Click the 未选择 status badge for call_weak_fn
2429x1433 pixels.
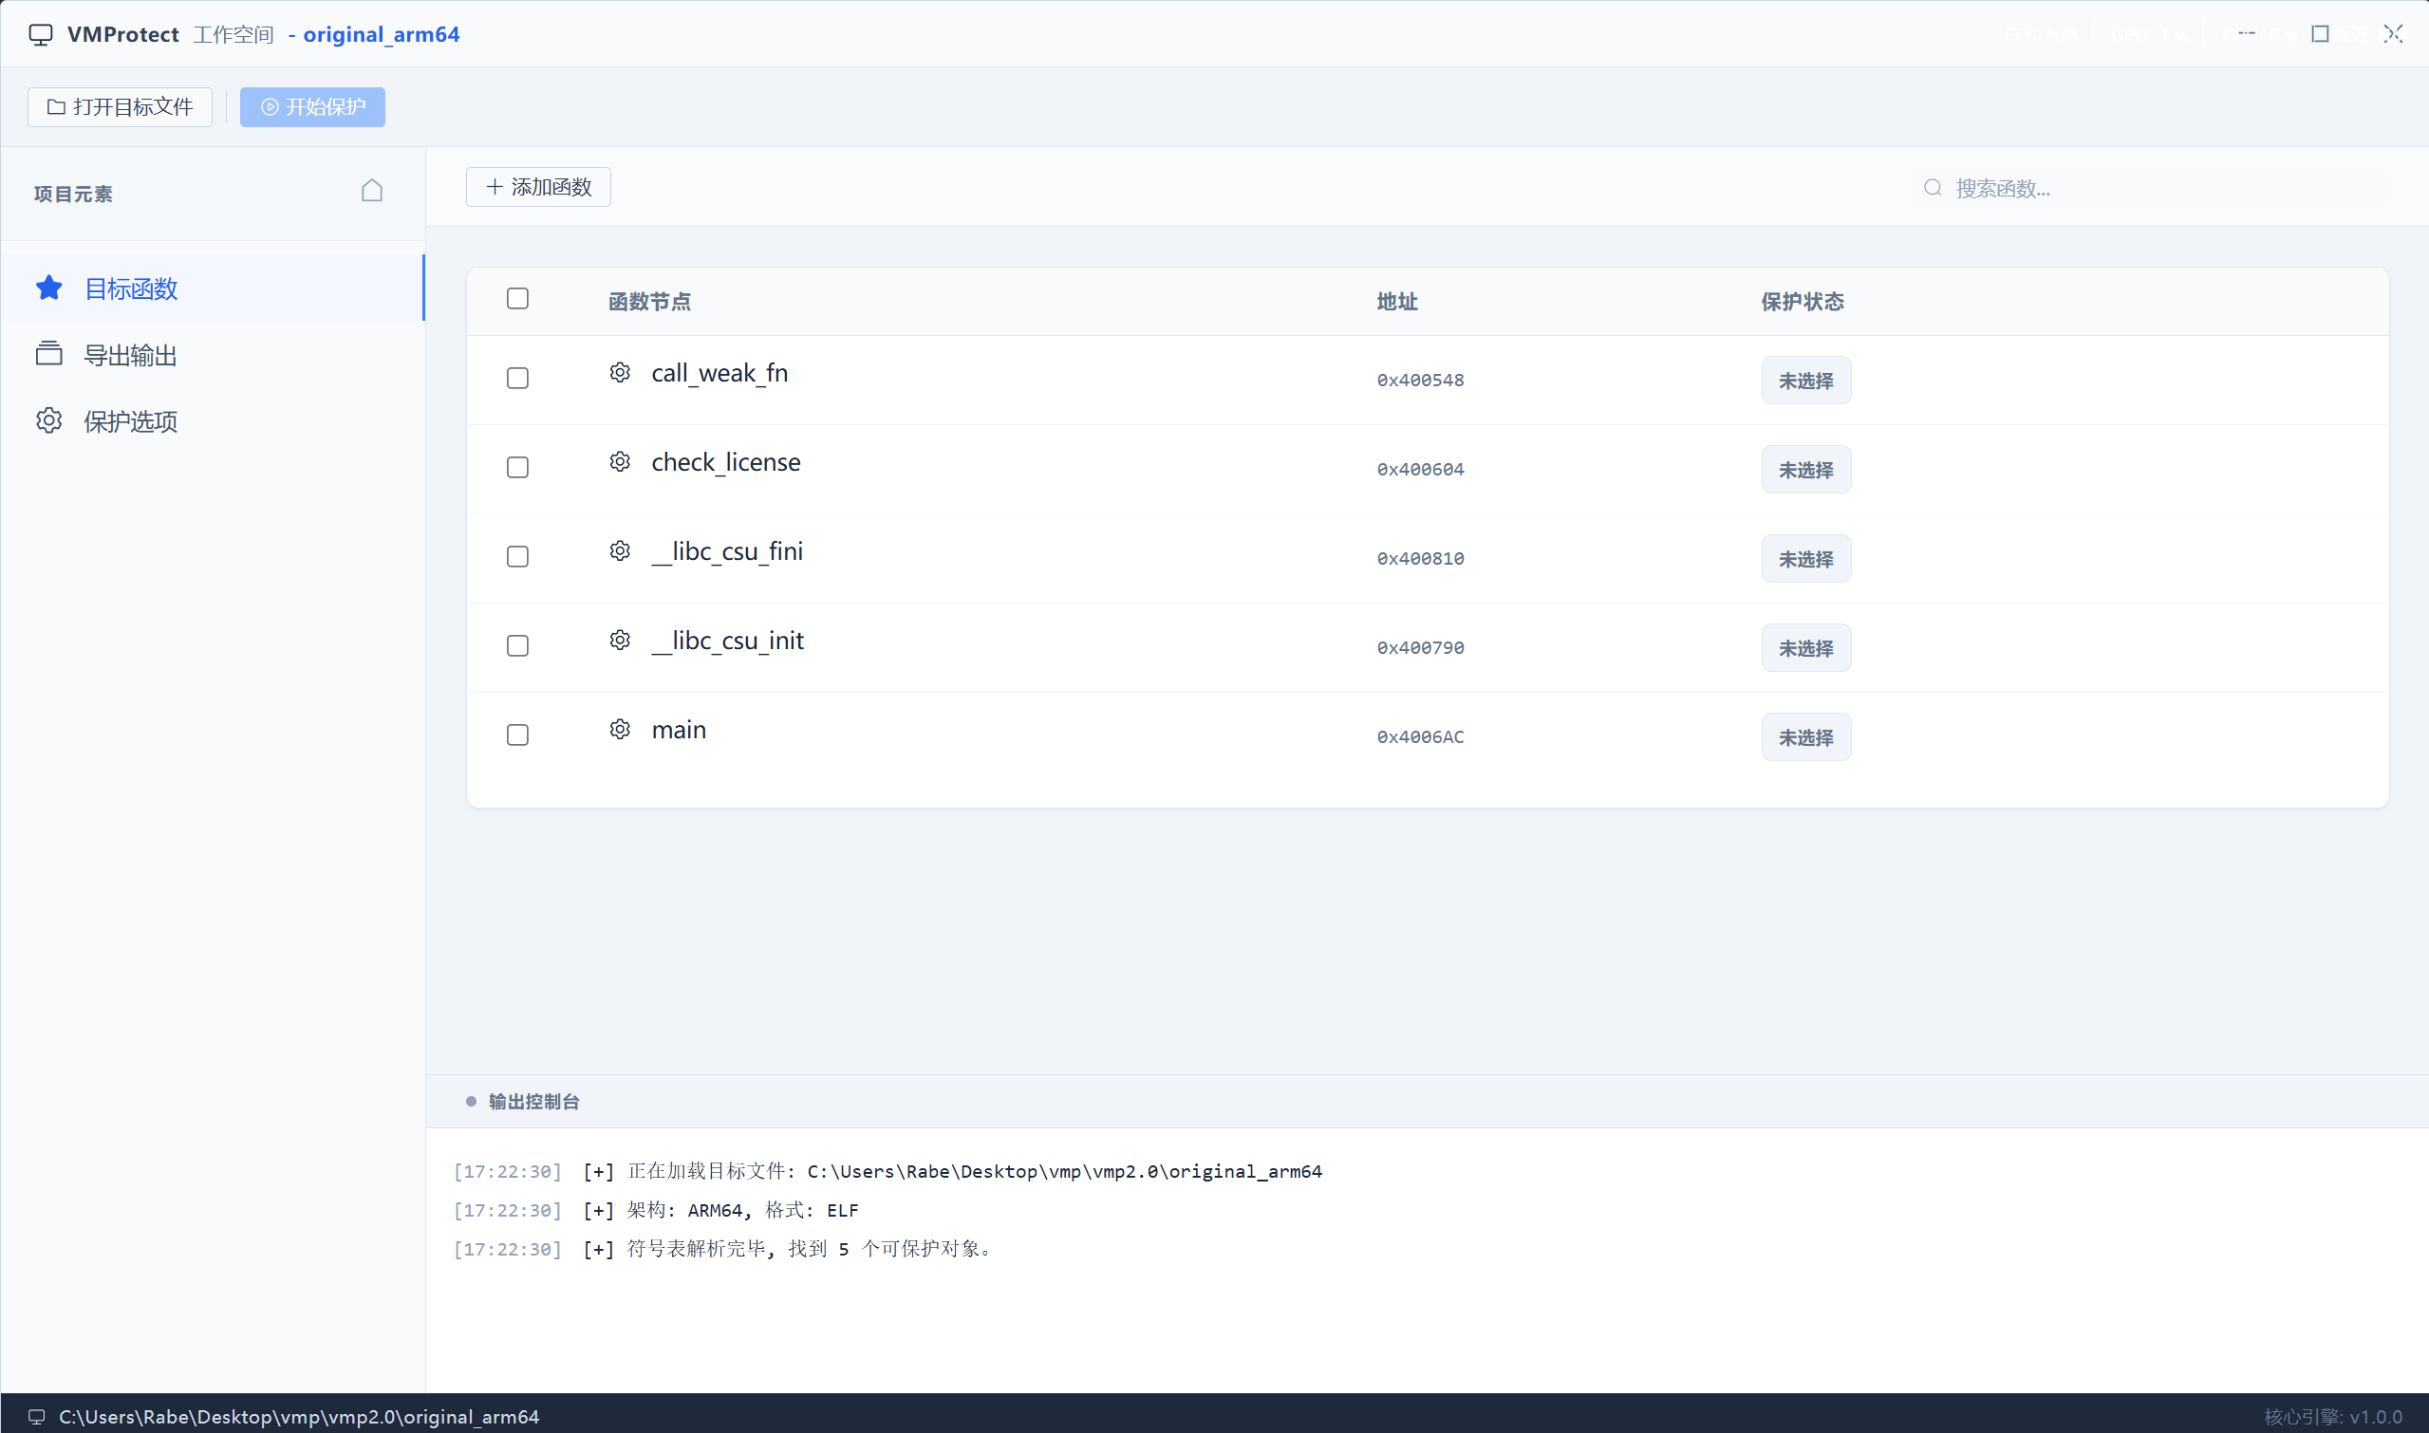click(x=1806, y=381)
